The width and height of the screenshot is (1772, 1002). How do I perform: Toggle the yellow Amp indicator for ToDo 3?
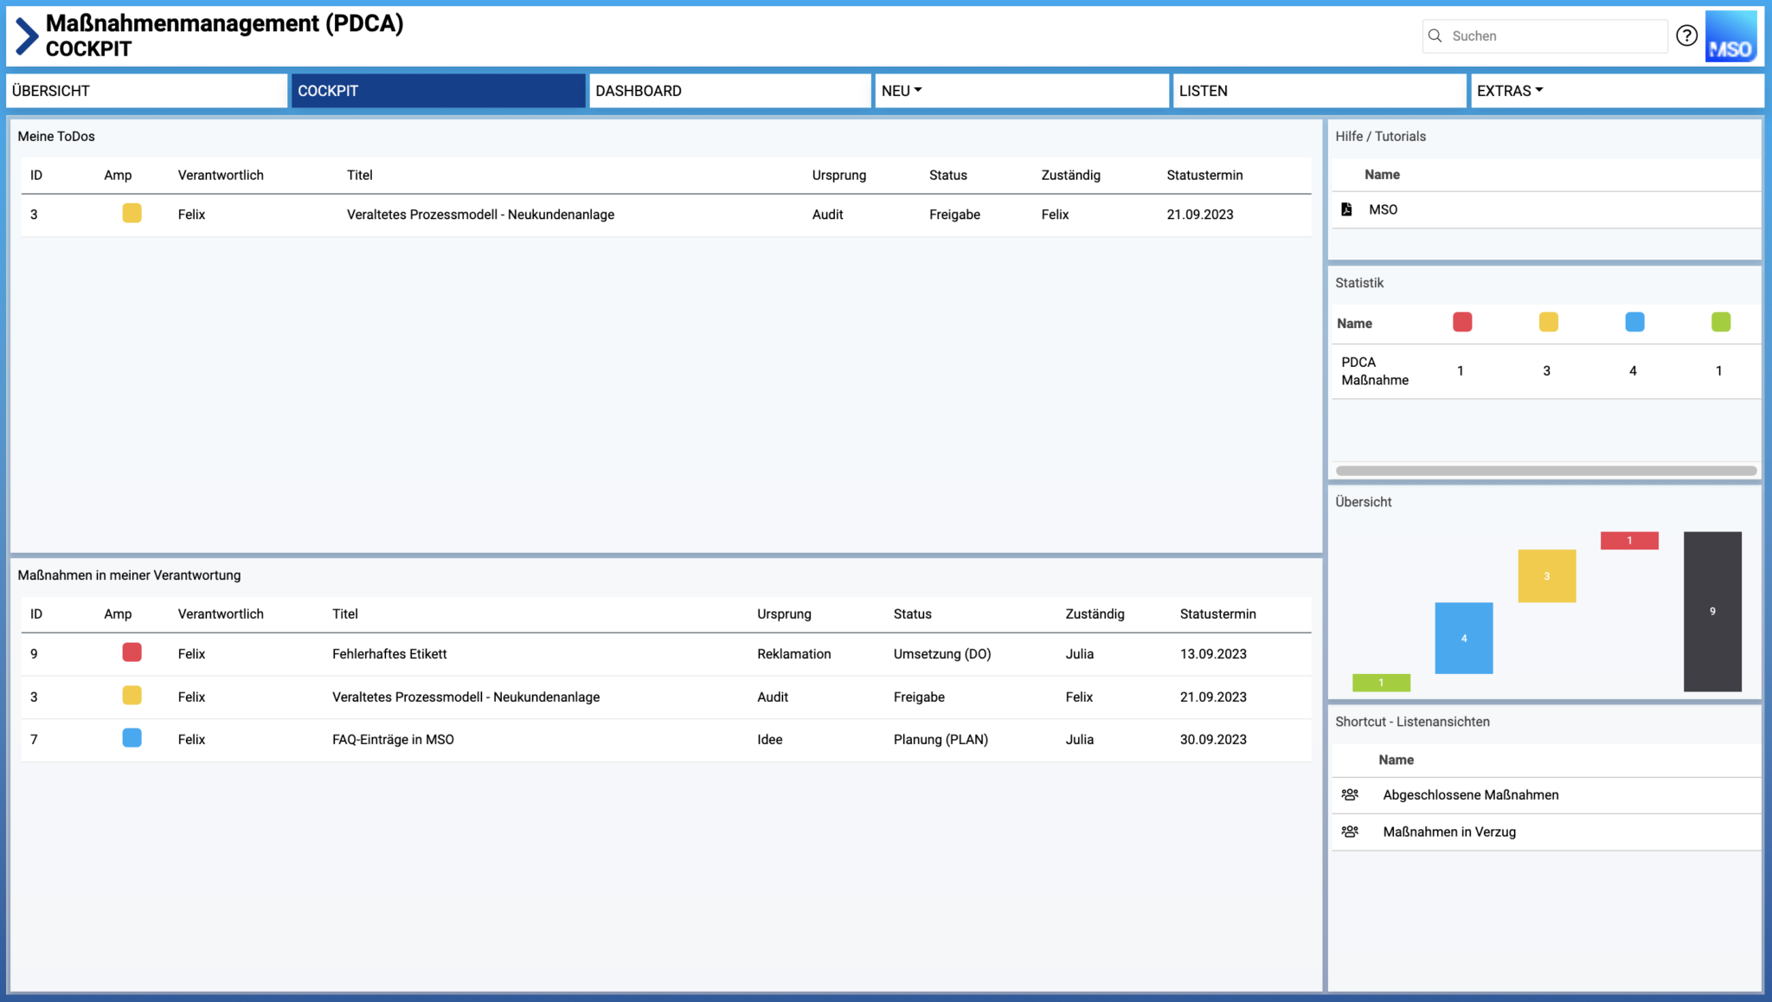pos(132,214)
